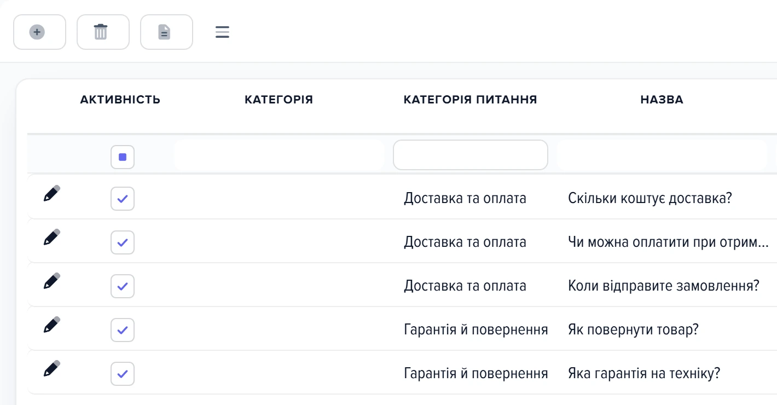
Task: Sort by the 'Активність' column header
Action: point(120,100)
